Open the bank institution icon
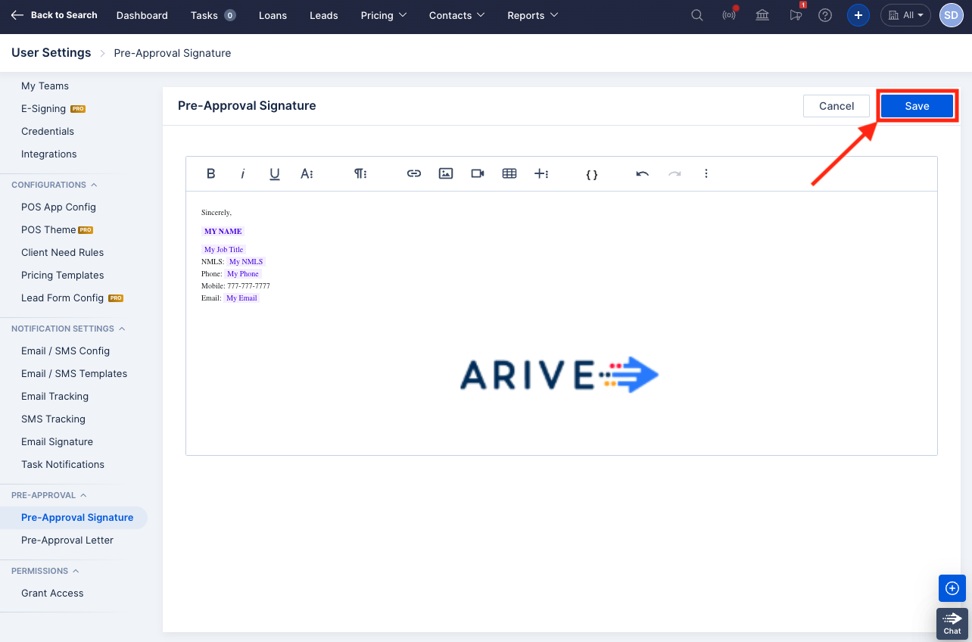972x642 pixels. 762,15
